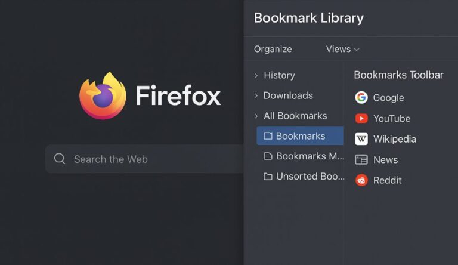This screenshot has height=265, width=458.
Task: Click the News newspaper icon
Action: coord(361,160)
